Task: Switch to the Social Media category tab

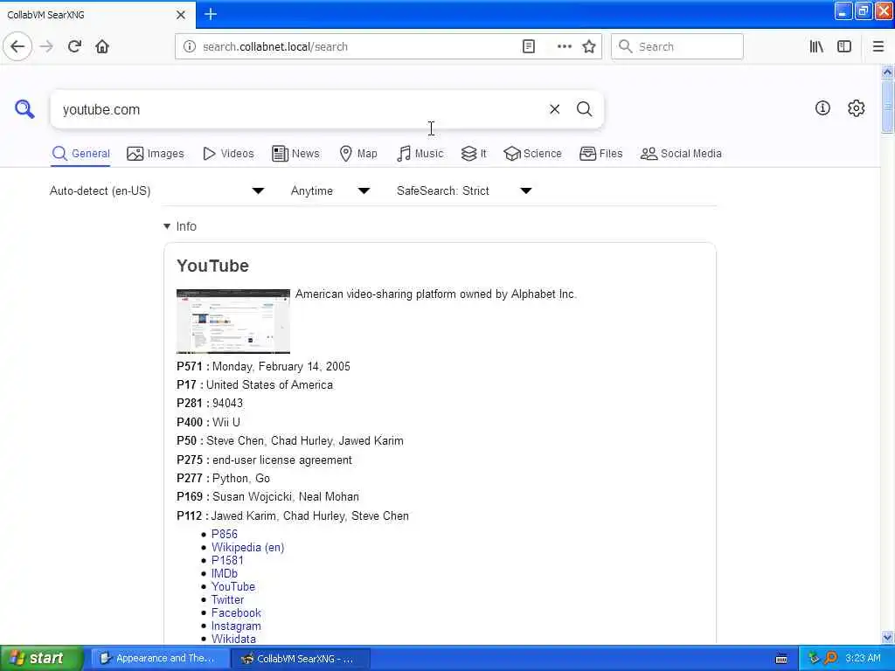Action: click(681, 154)
